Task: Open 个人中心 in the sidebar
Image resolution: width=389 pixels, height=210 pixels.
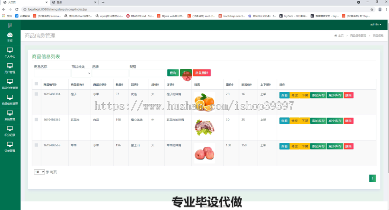Action: tap(10, 53)
